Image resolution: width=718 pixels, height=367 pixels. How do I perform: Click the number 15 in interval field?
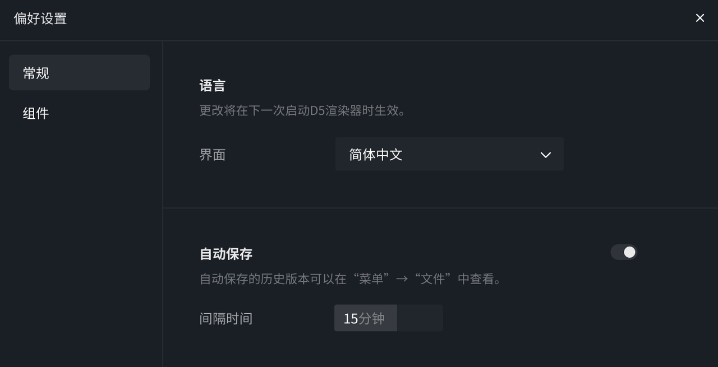[x=351, y=318]
